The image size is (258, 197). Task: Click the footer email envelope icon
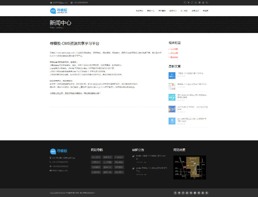pos(51,171)
